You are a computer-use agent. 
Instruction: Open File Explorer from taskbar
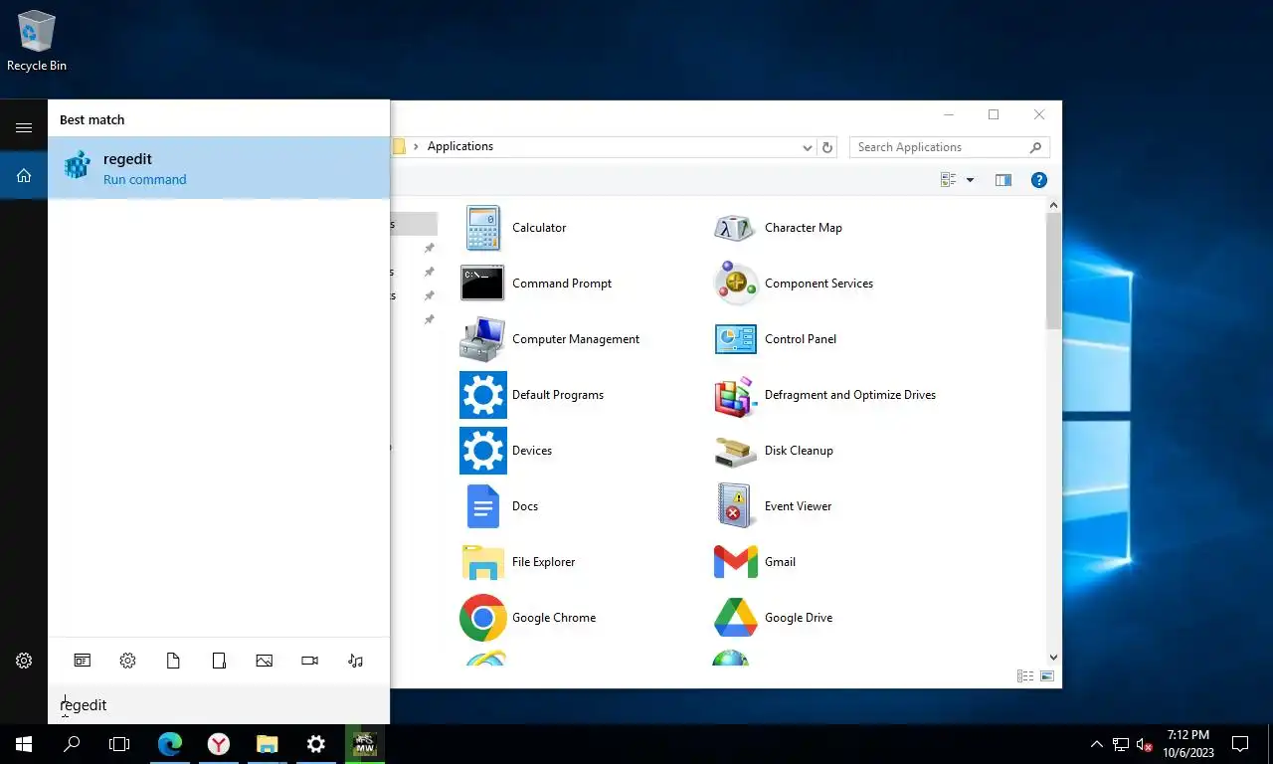point(267,744)
